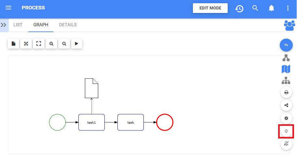The height and width of the screenshot is (157, 297).
Task: Zoom in on the process graph
Action: pos(51,44)
